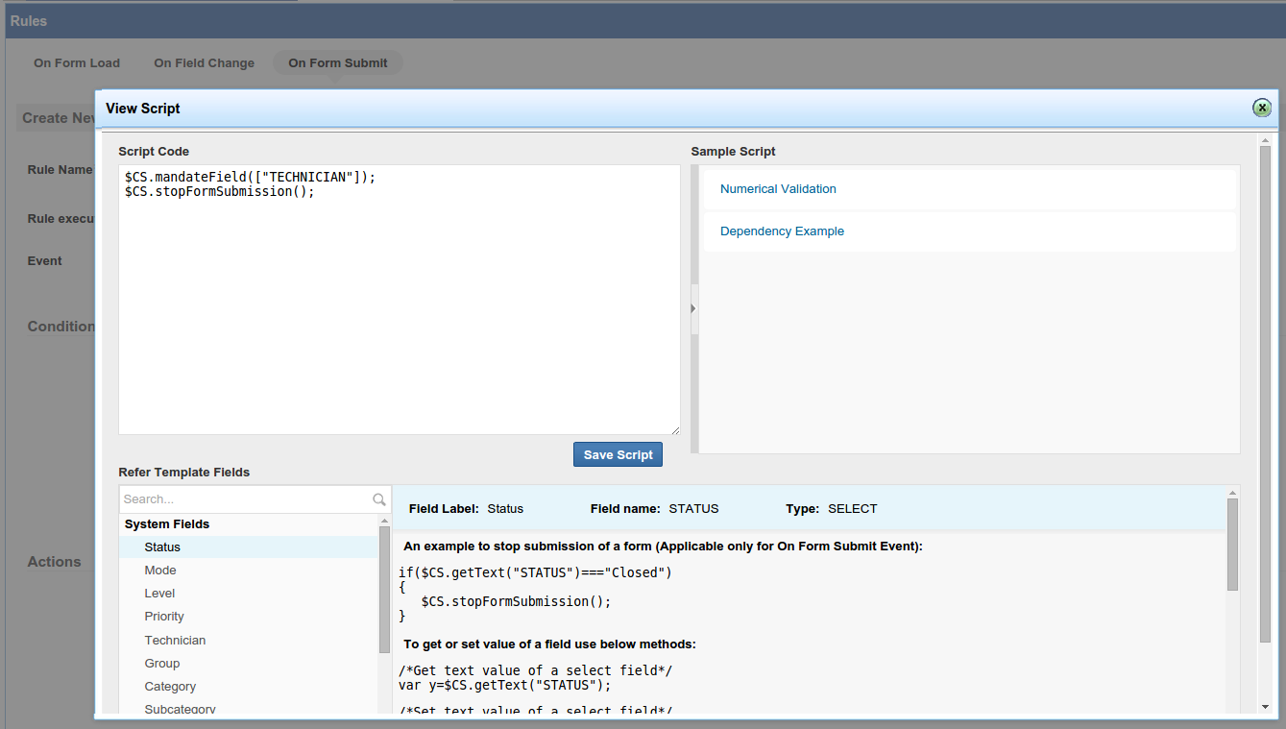Open the Numerical Validation sample script

pyautogui.click(x=777, y=189)
